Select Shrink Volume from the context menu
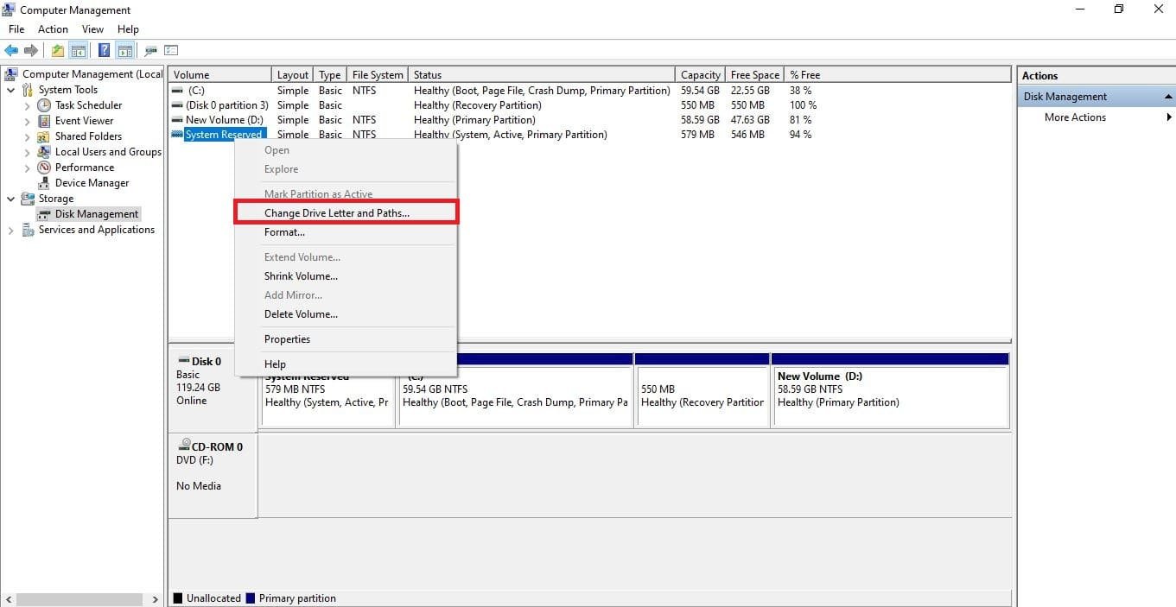The image size is (1176, 607). click(301, 276)
